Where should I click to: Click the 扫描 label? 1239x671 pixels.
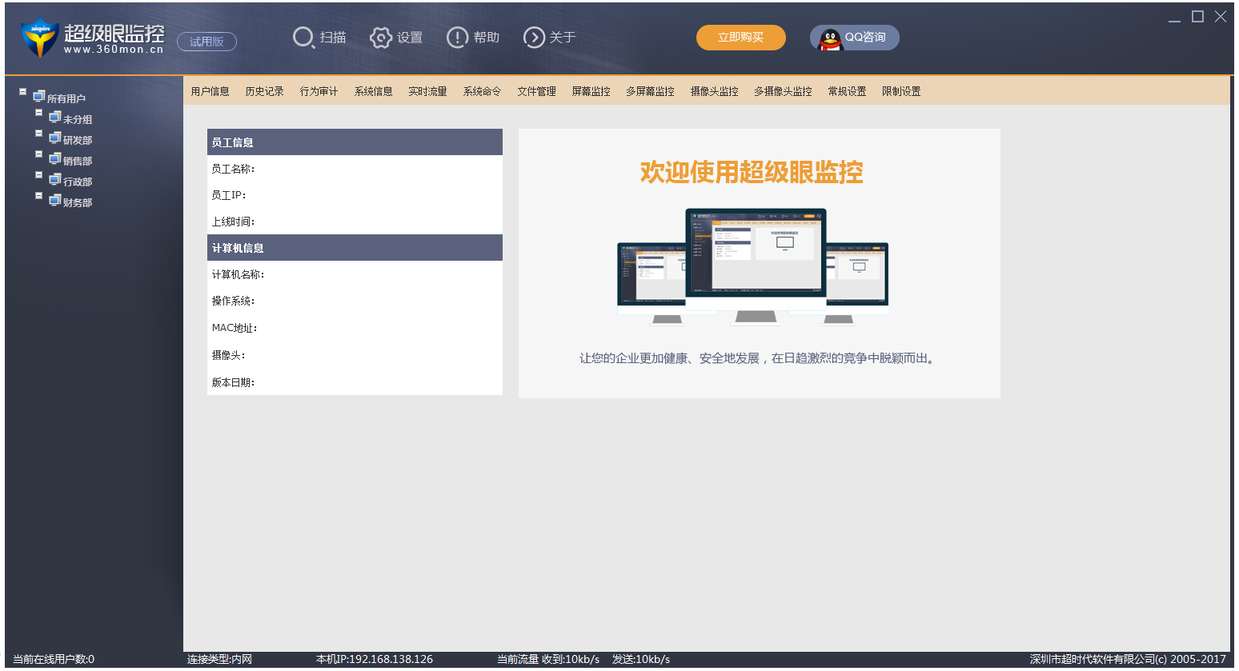coord(334,38)
